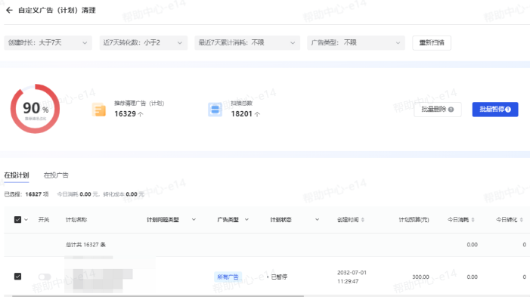Image resolution: width=530 pixels, height=297 pixels.
Task: Go back using the left arrow icon
Action: click(9, 10)
